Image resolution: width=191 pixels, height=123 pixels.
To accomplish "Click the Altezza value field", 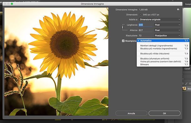I will tap(145, 30).
